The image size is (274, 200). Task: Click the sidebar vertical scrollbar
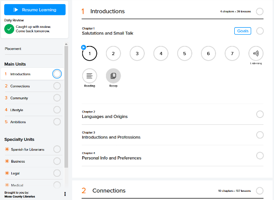(66, 106)
